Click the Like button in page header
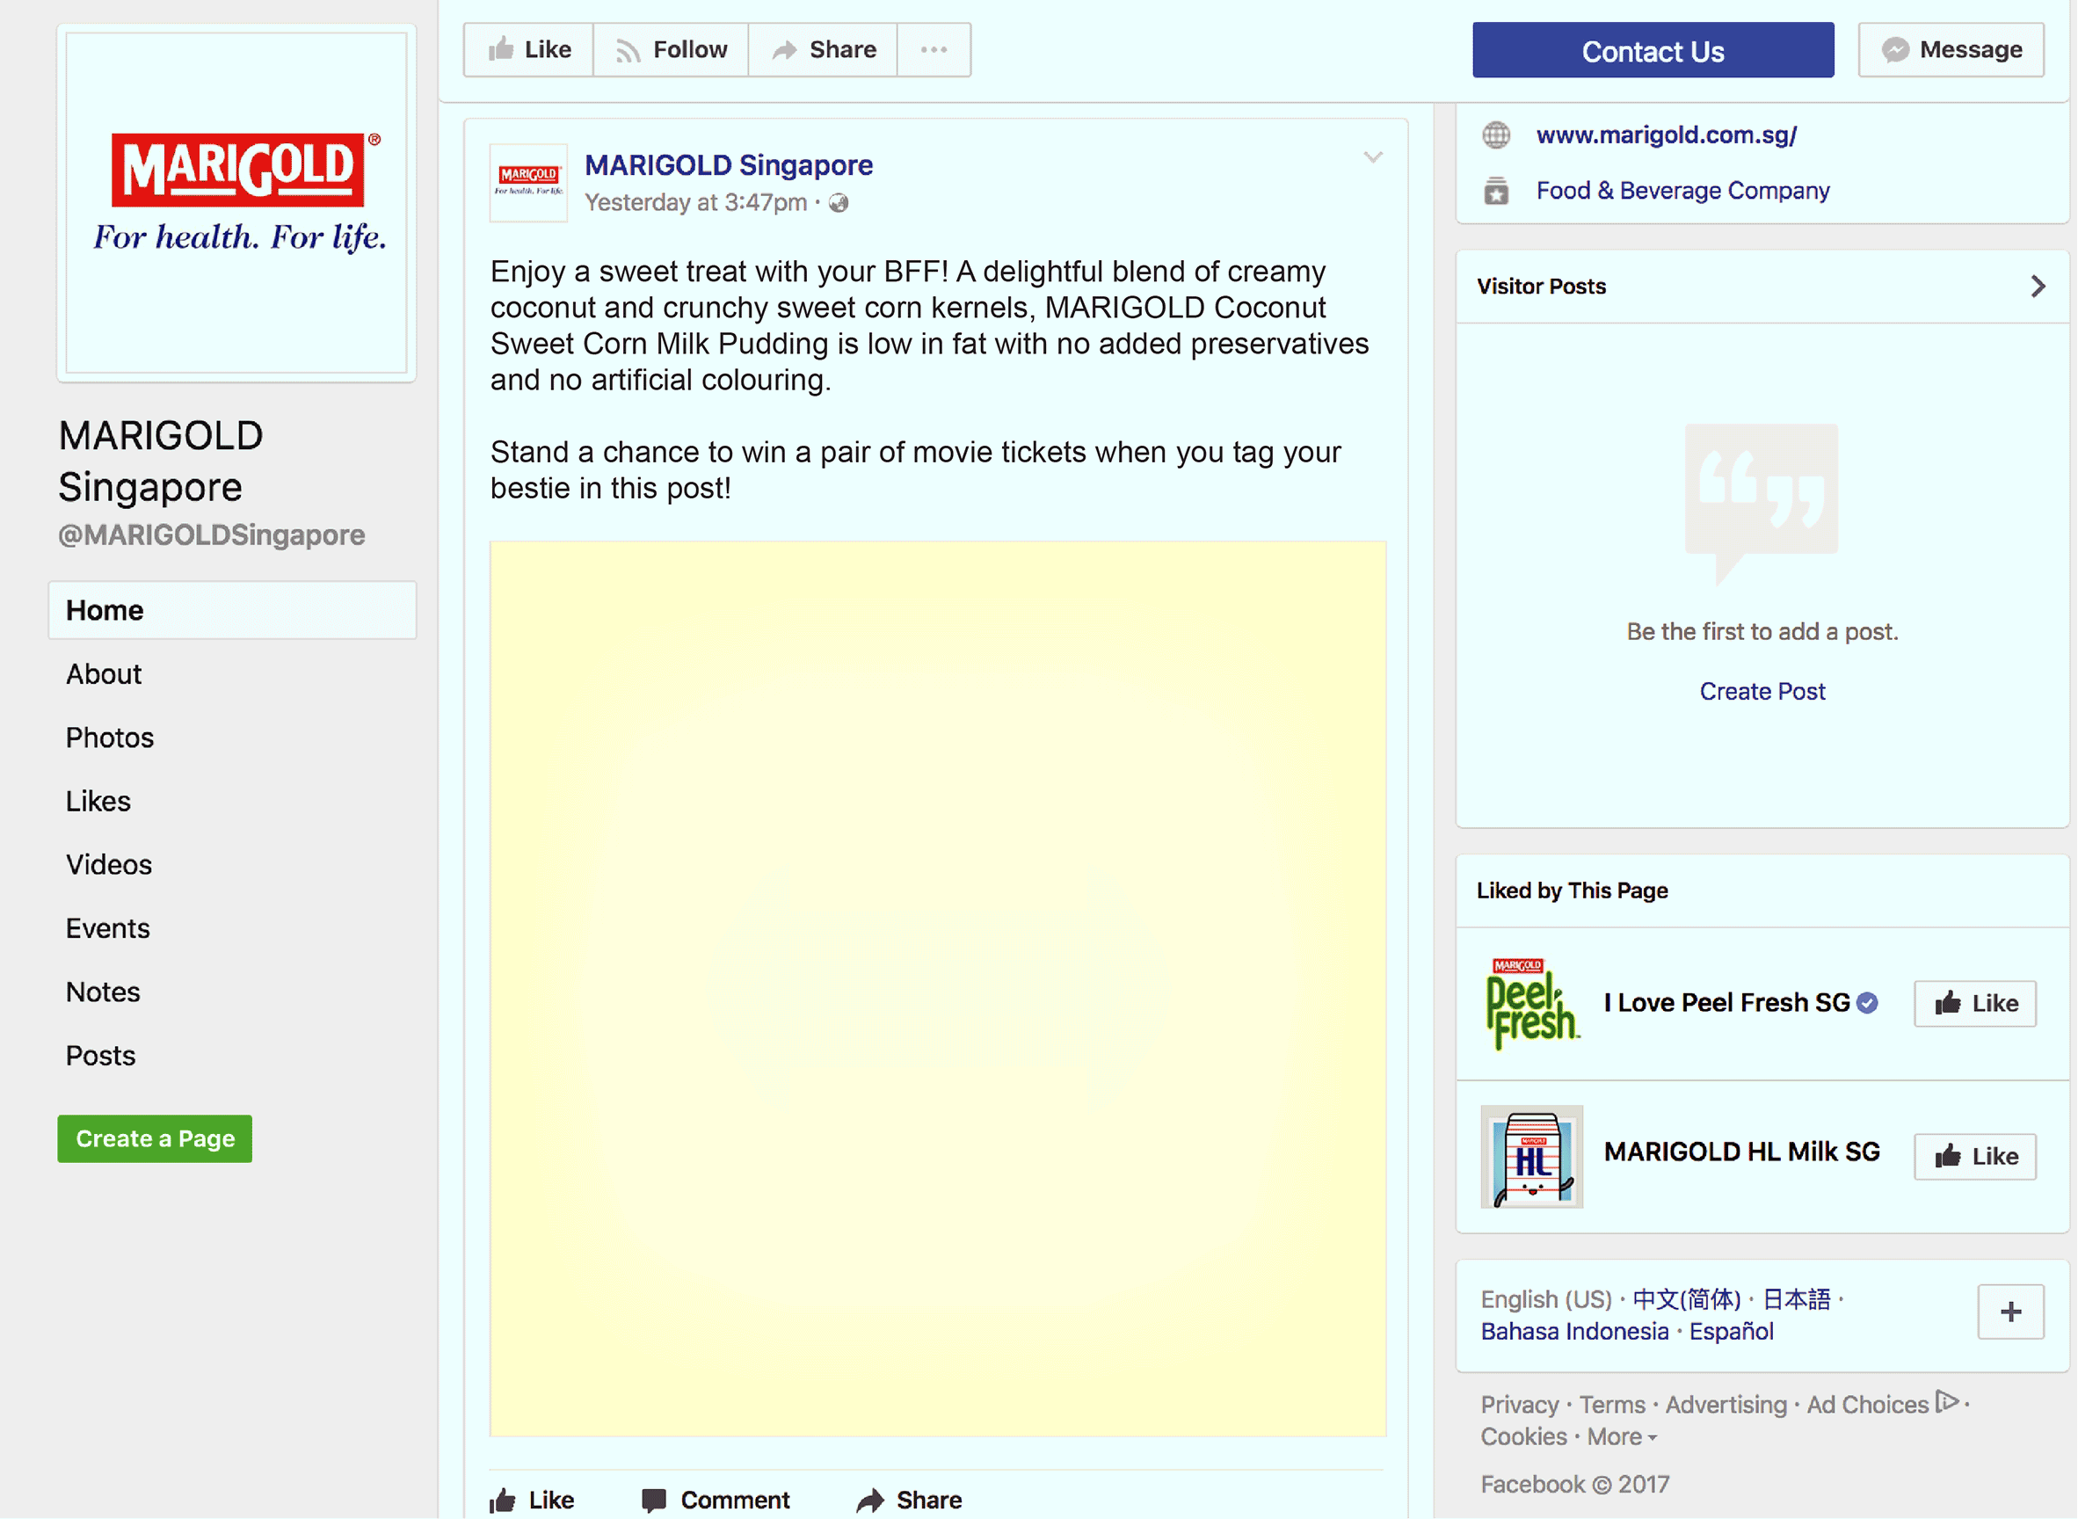2078x1519 pixels. point(528,49)
